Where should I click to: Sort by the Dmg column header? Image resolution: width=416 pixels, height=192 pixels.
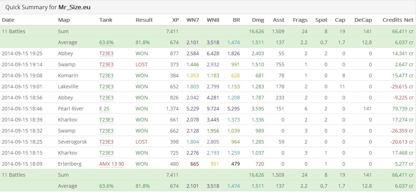tap(258, 20)
